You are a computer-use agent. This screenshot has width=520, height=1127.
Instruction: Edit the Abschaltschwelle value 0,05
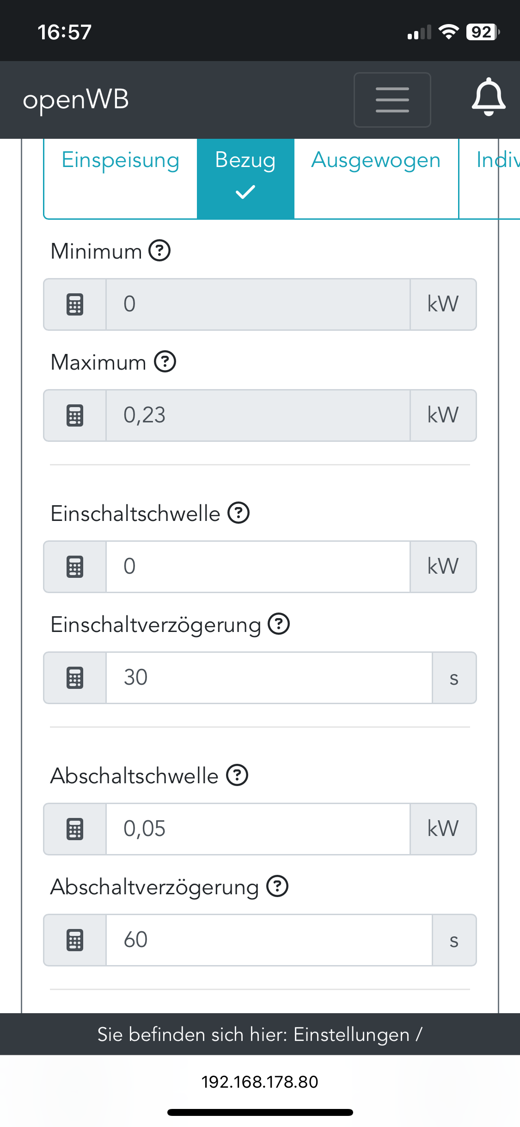click(258, 829)
